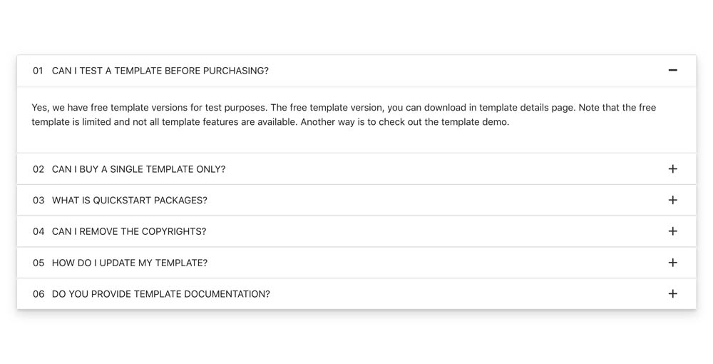Click the plus icon for question 02
The image size is (713, 364).
pyautogui.click(x=672, y=169)
